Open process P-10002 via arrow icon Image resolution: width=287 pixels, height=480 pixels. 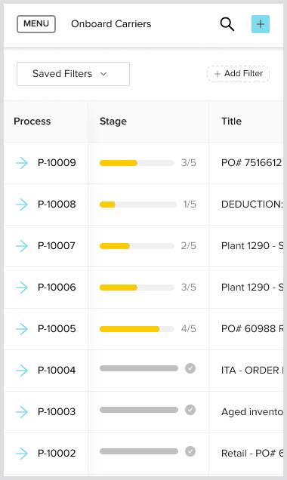click(x=22, y=454)
